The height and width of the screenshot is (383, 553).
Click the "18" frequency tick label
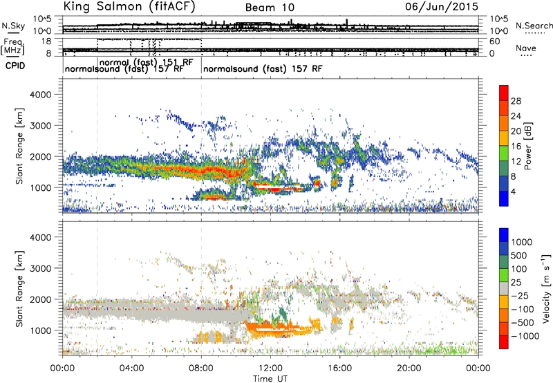(x=46, y=41)
